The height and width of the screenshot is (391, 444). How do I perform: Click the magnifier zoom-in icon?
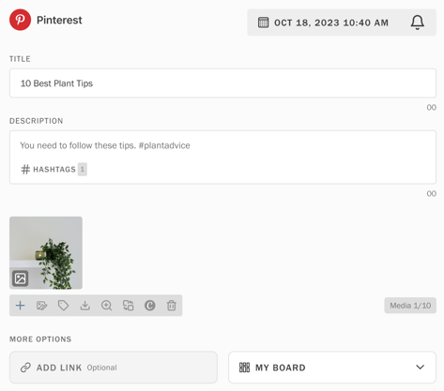(107, 306)
